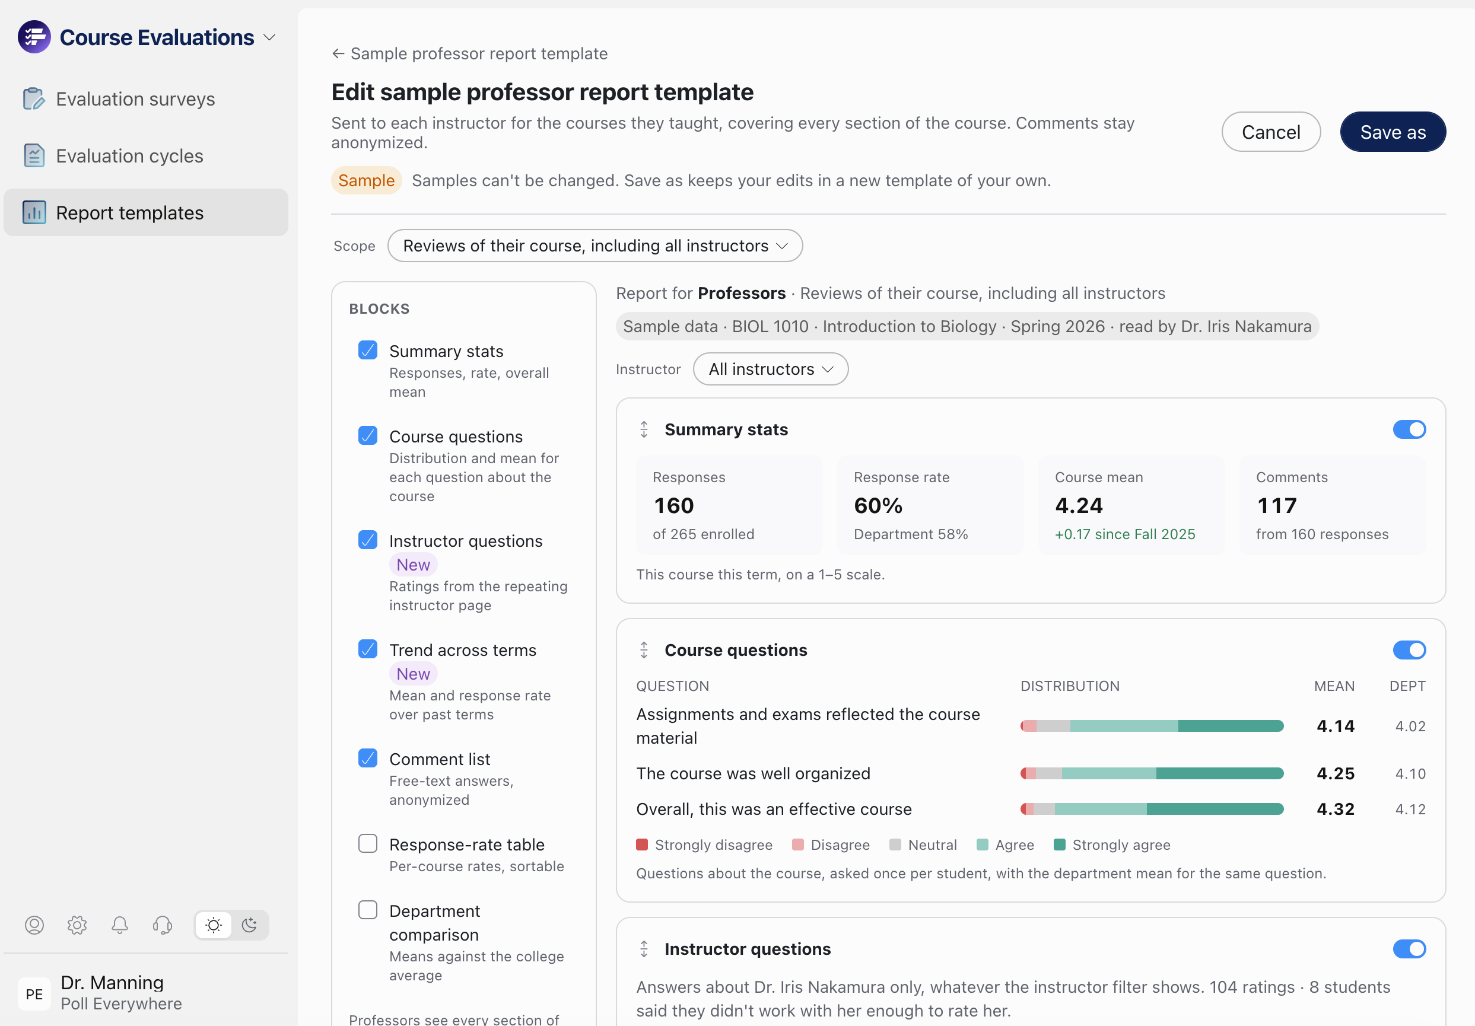This screenshot has width=1475, height=1026.
Task: Click the Course questions reorder handle
Action: (x=644, y=651)
